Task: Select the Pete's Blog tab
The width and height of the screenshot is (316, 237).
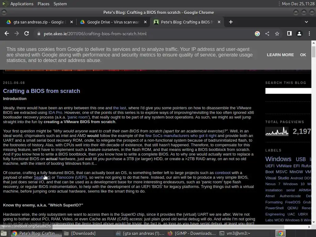Action: (x=186, y=22)
